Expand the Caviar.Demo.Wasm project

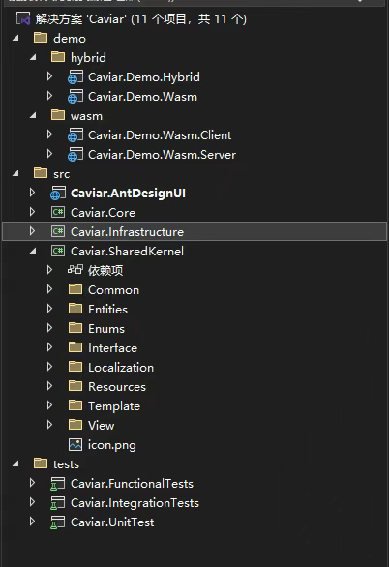click(50, 96)
